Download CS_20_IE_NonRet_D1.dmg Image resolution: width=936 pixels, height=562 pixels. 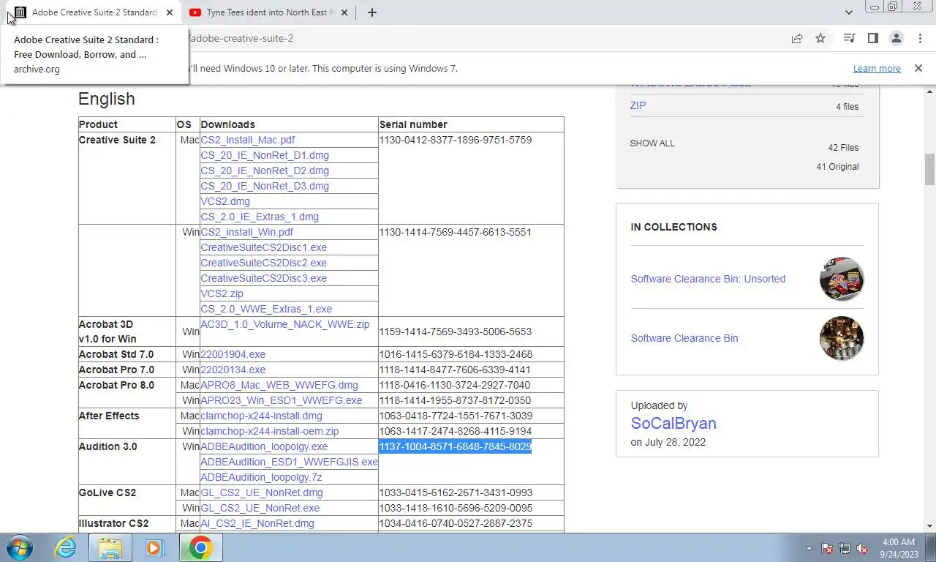click(265, 155)
